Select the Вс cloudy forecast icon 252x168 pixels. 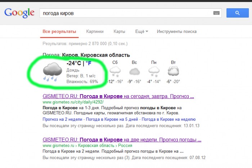[x=134, y=72]
